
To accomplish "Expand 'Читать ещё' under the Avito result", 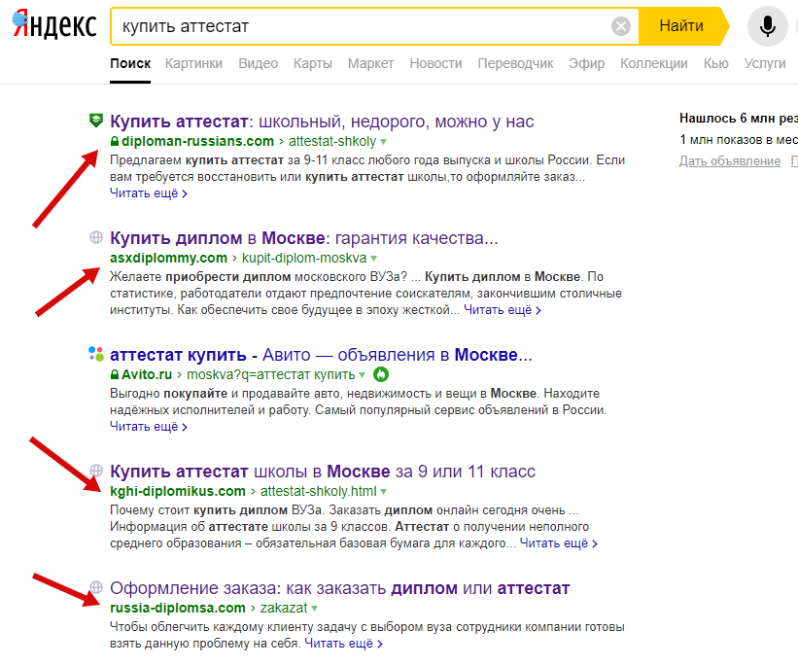I will 148,426.
